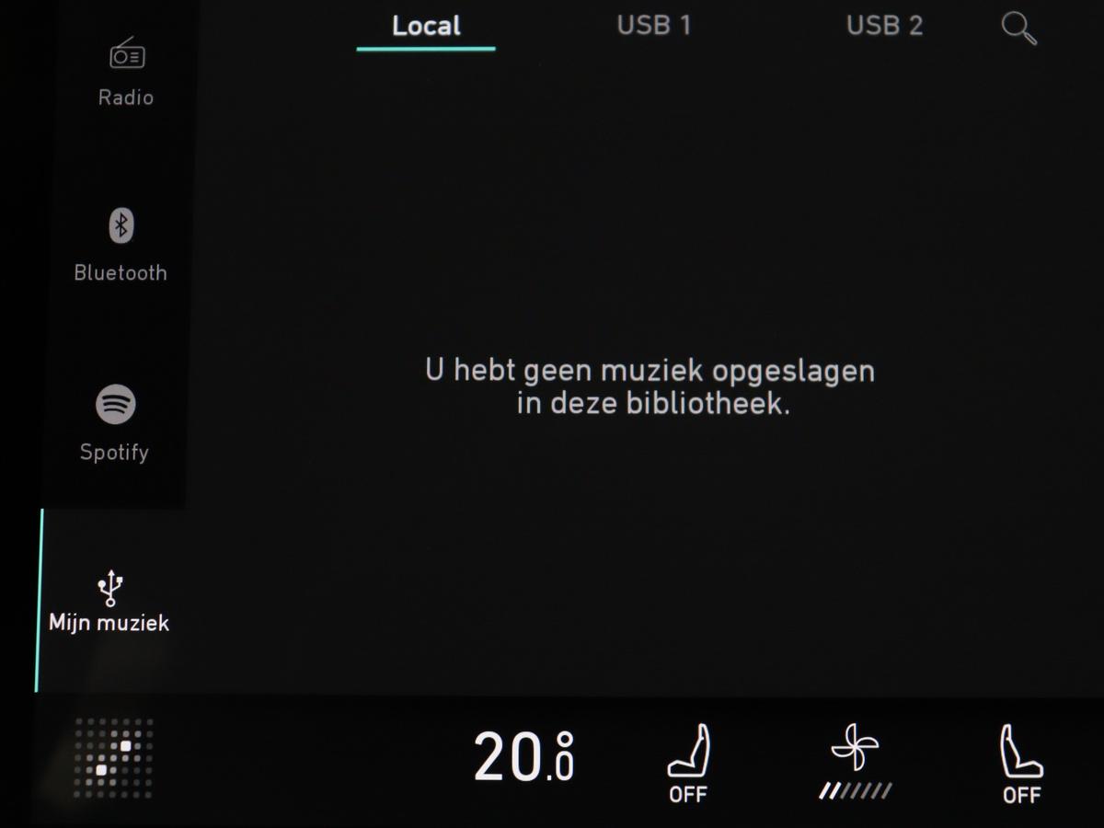Toggle the left seat heating icon
The height and width of the screenshot is (828, 1104).
(x=688, y=751)
